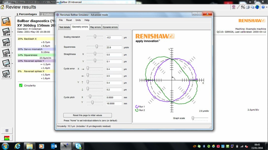This screenshot has height=150, width=268.
Task: Open the Units menu
Action: click(x=78, y=20)
